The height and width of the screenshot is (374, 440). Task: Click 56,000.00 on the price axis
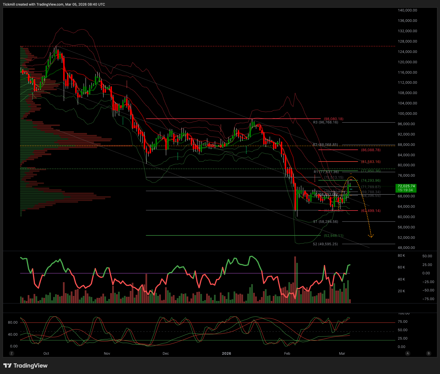coord(406,227)
